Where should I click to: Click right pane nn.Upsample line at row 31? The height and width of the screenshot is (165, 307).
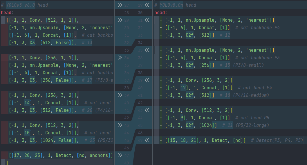(x=217, y=20)
